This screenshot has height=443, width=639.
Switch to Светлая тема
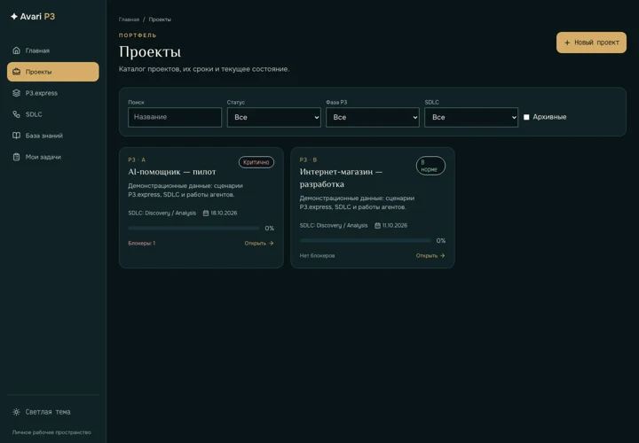(53, 412)
